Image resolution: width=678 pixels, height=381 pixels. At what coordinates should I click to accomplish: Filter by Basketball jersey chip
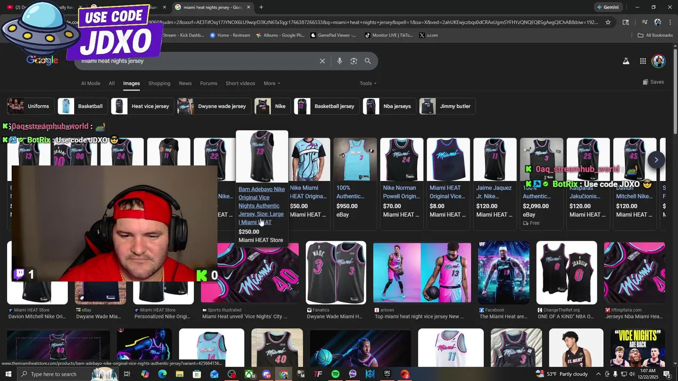[326, 106]
